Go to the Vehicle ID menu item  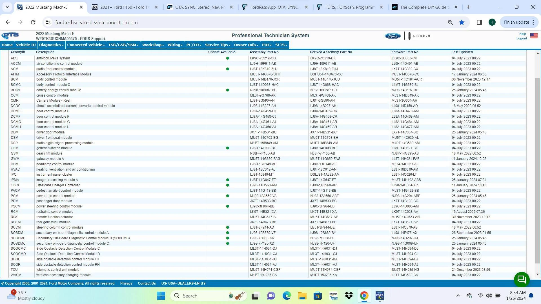[26, 45]
